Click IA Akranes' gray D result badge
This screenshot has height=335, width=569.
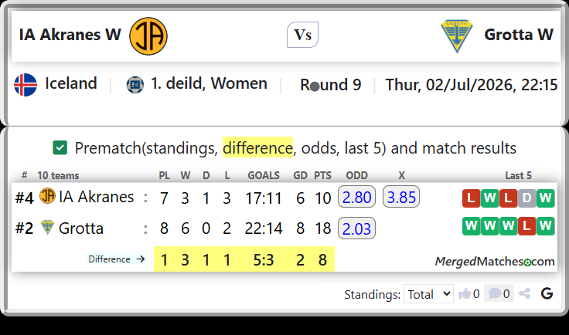point(527,198)
